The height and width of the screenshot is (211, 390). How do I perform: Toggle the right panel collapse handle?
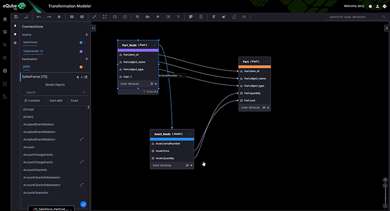387,28
